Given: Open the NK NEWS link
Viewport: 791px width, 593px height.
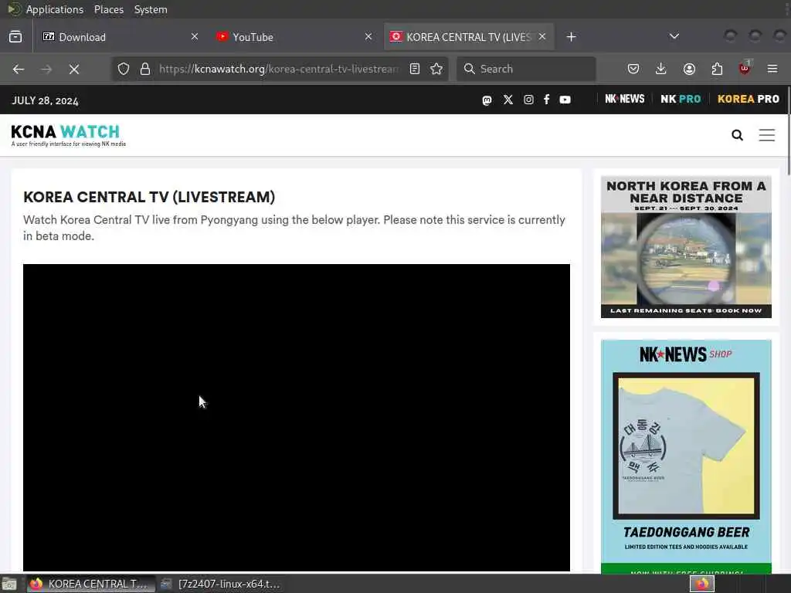Looking at the screenshot, I should point(624,99).
